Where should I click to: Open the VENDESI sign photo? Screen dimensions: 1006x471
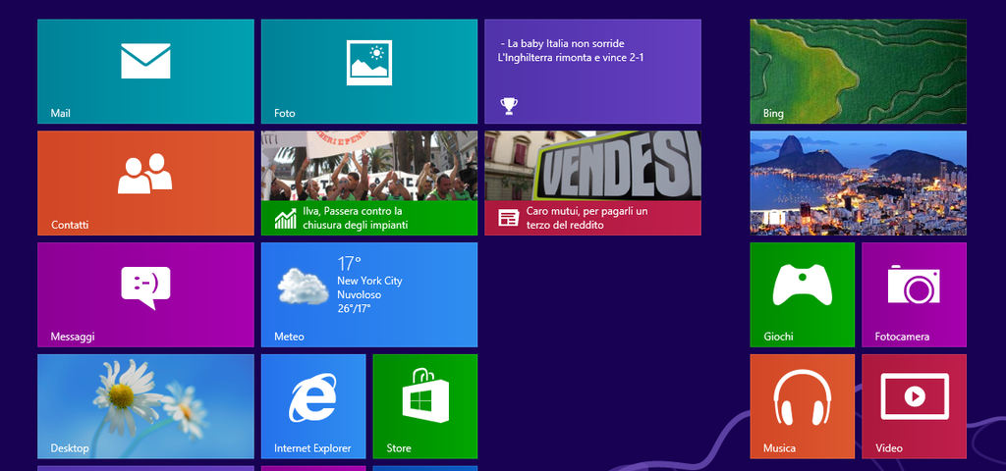[592, 166]
